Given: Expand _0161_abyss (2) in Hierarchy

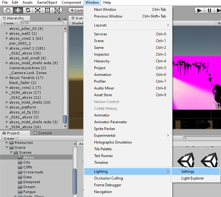Looking at the screenshot, I should (x=7, y=117).
